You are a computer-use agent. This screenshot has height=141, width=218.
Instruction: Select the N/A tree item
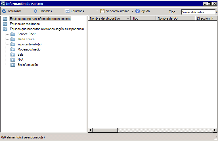[20, 60]
